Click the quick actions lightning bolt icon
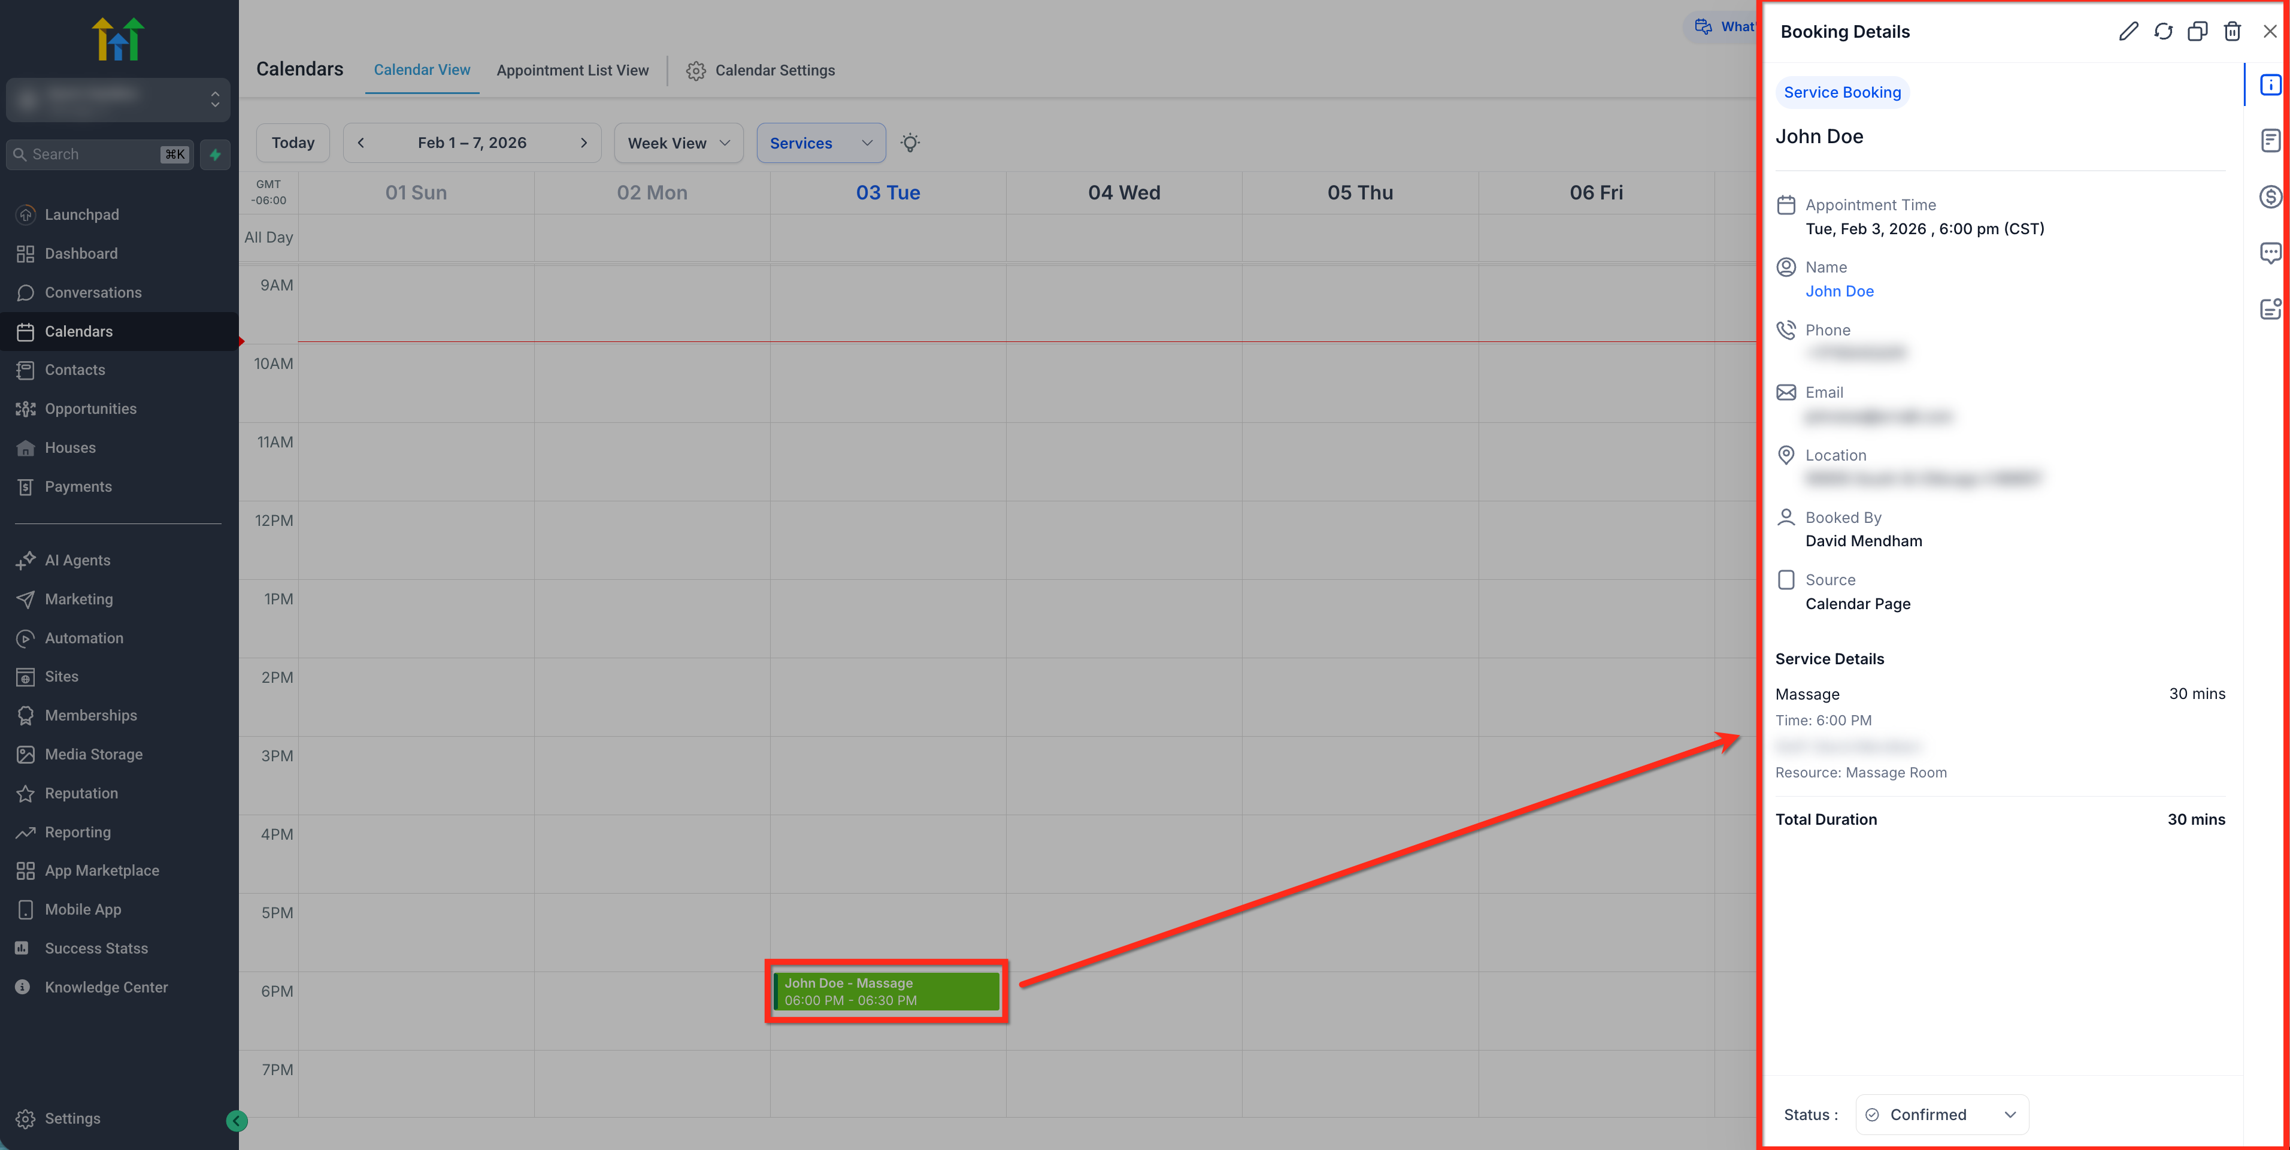The height and width of the screenshot is (1150, 2290). point(215,154)
